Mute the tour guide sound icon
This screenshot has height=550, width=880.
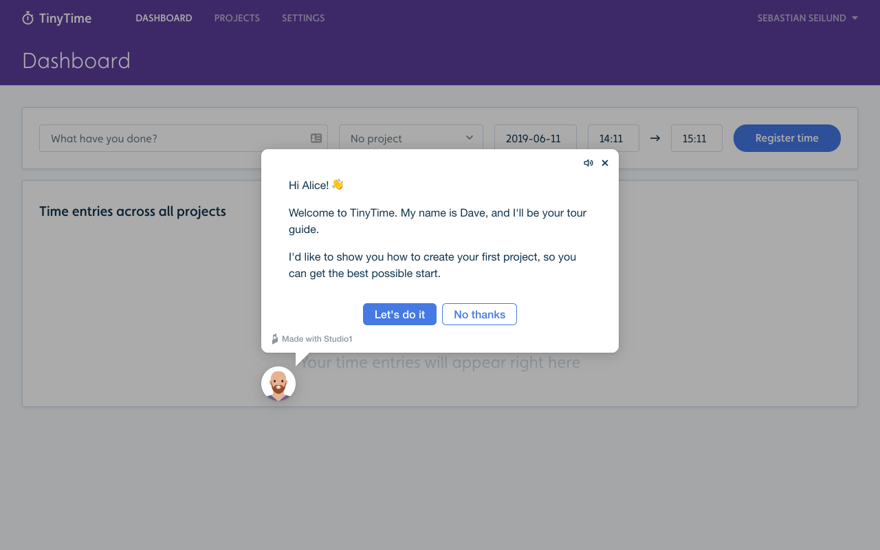coord(588,163)
